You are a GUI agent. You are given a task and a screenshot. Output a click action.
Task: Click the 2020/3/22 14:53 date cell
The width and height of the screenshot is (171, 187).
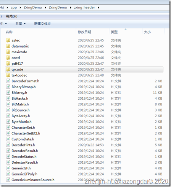[91, 145]
